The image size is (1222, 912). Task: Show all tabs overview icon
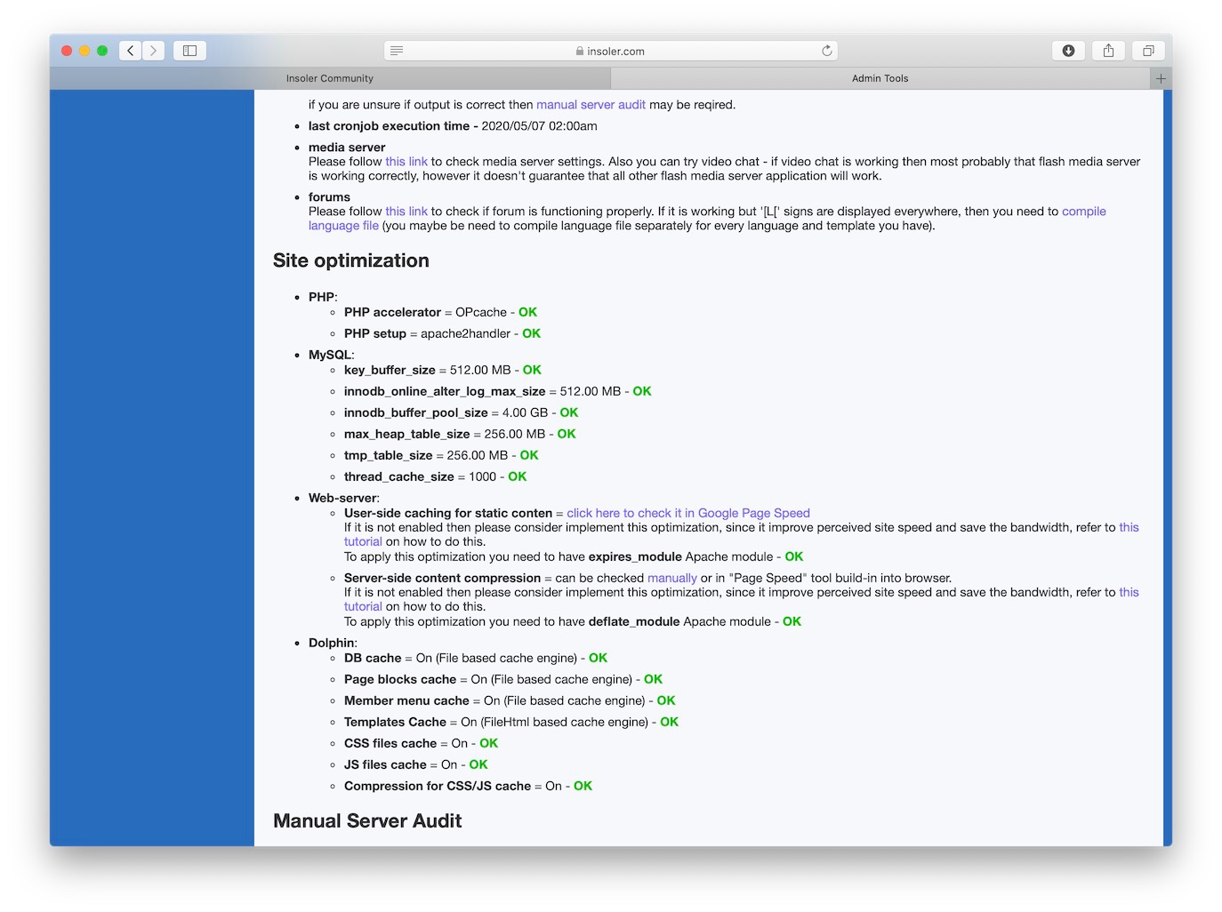click(1148, 51)
